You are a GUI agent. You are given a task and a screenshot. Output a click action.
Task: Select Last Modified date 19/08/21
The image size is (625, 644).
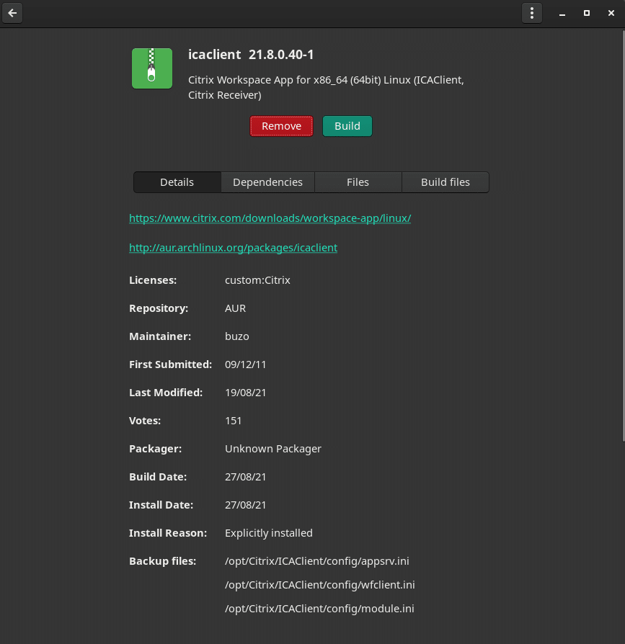246,393
